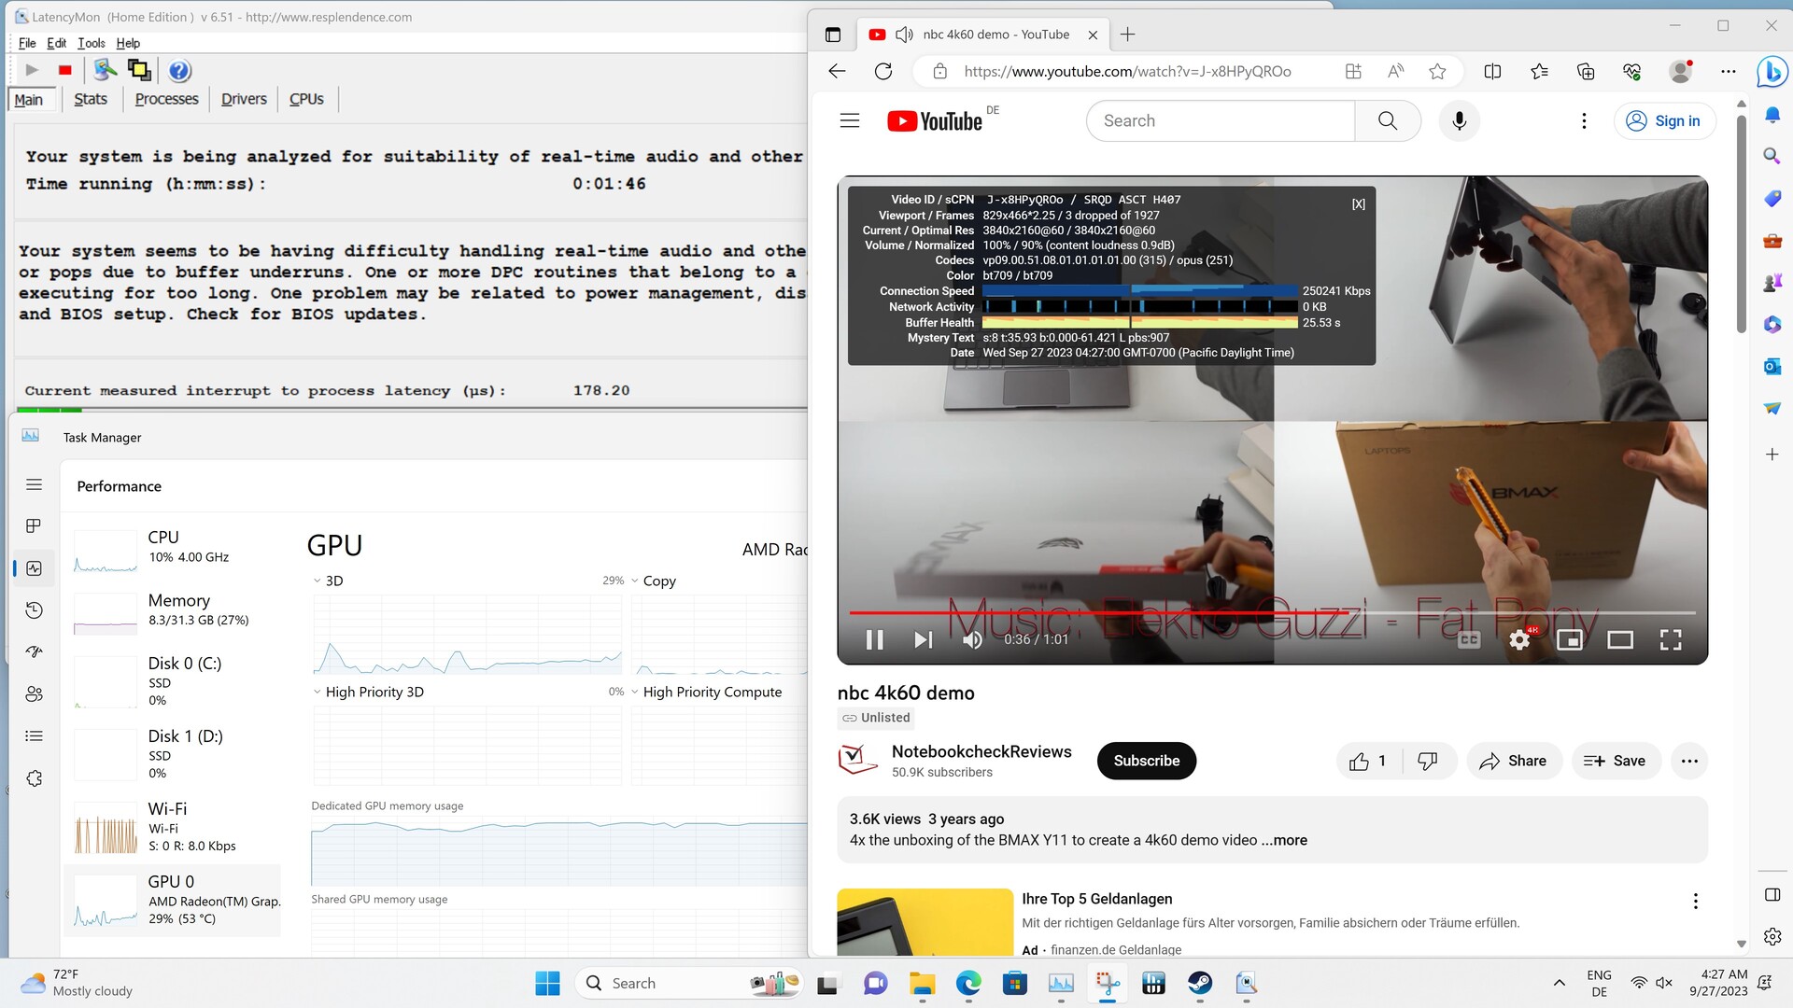The image size is (1793, 1008).
Task: Expand video description with more link
Action: pyautogui.click(x=1289, y=840)
